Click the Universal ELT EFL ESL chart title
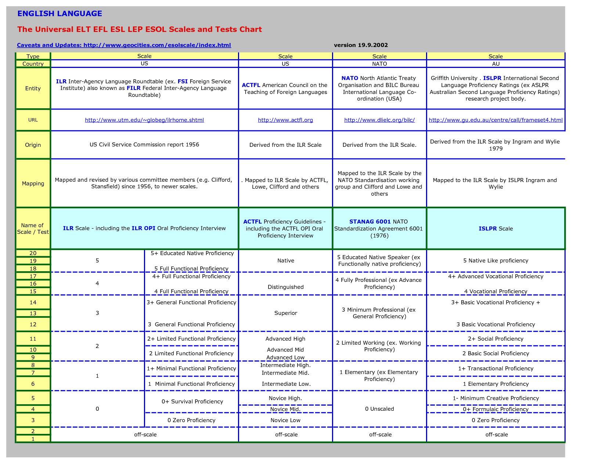The height and width of the screenshot is (468, 606). pos(140,29)
